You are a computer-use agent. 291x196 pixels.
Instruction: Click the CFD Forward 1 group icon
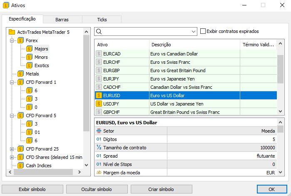20,82
